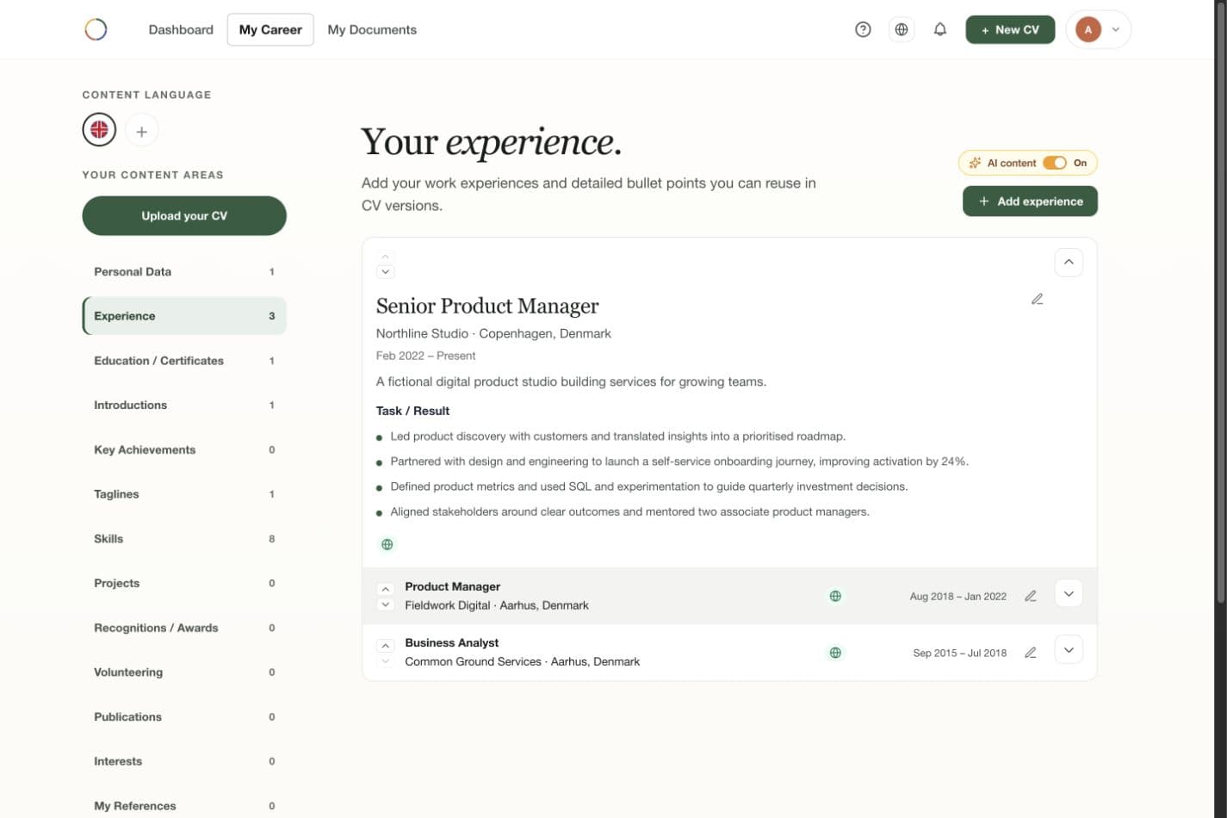Toggle the AI content switch

1055,163
